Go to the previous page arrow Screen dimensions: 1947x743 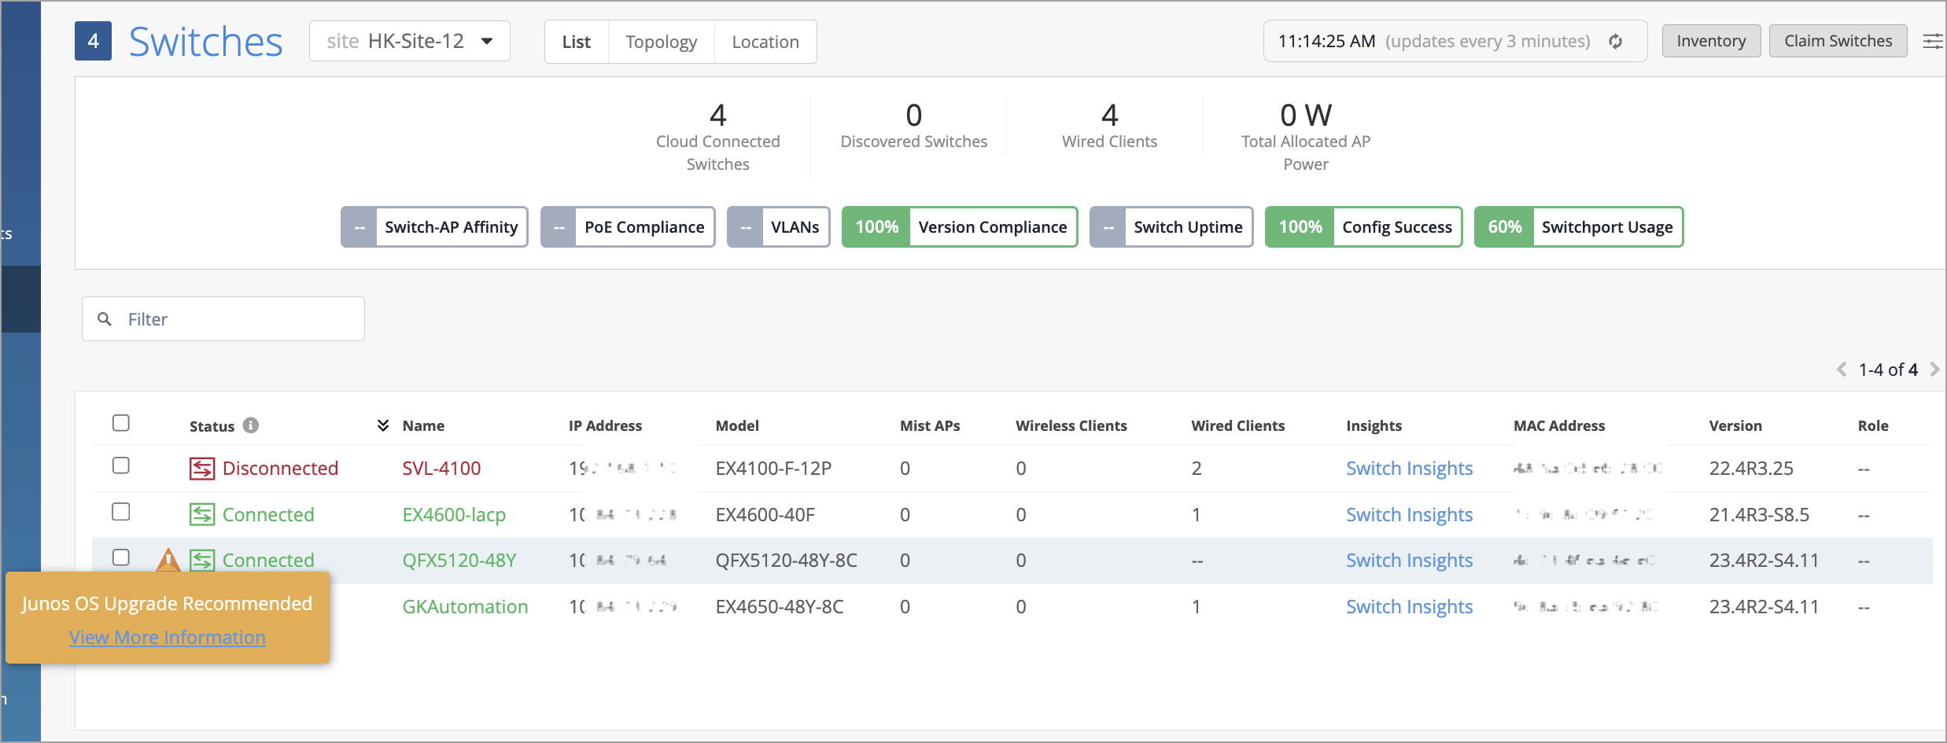(1841, 370)
